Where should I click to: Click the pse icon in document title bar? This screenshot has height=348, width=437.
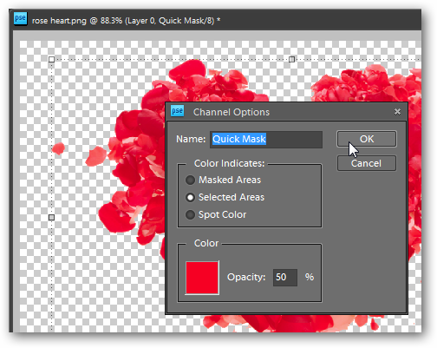pyautogui.click(x=20, y=19)
